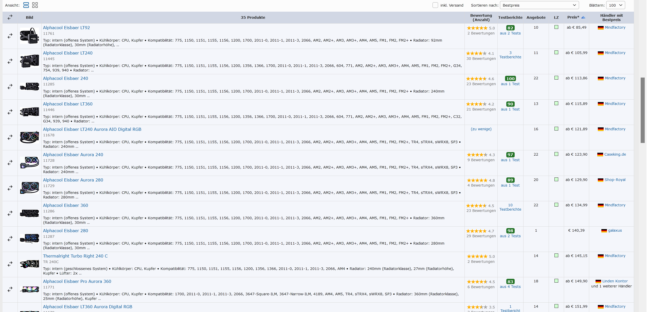
Task: Open the Sortieren nach Bestpreis dropdown
Action: tap(539, 5)
